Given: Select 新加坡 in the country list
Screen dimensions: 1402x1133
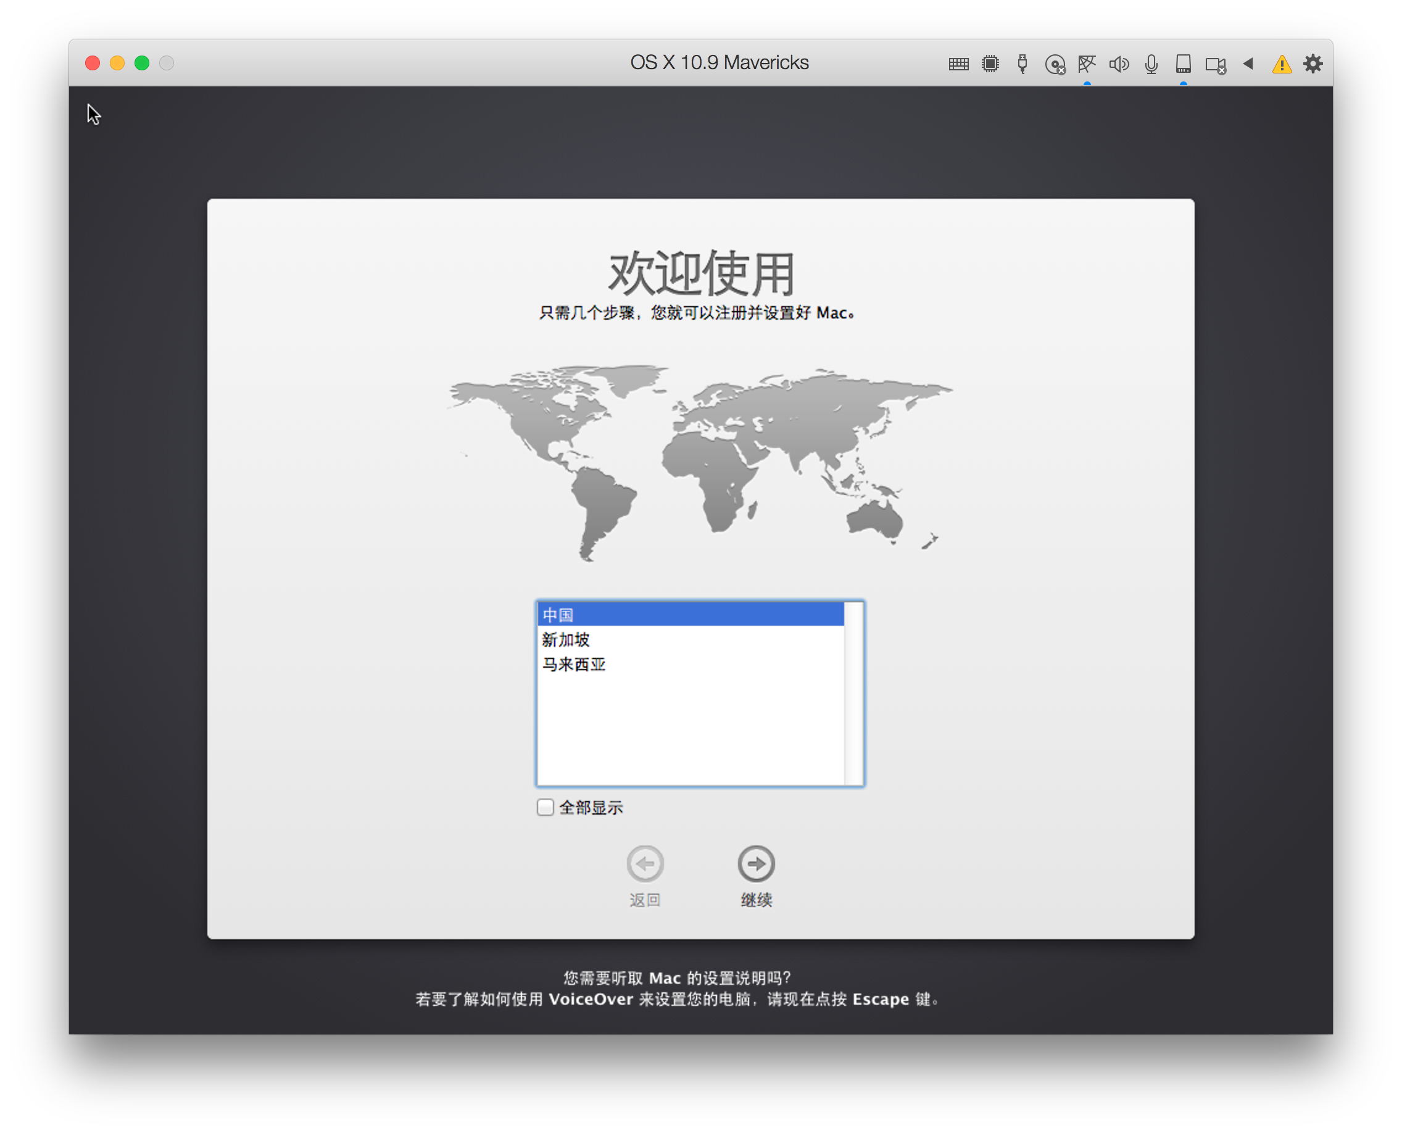Looking at the screenshot, I should pyautogui.click(x=689, y=639).
